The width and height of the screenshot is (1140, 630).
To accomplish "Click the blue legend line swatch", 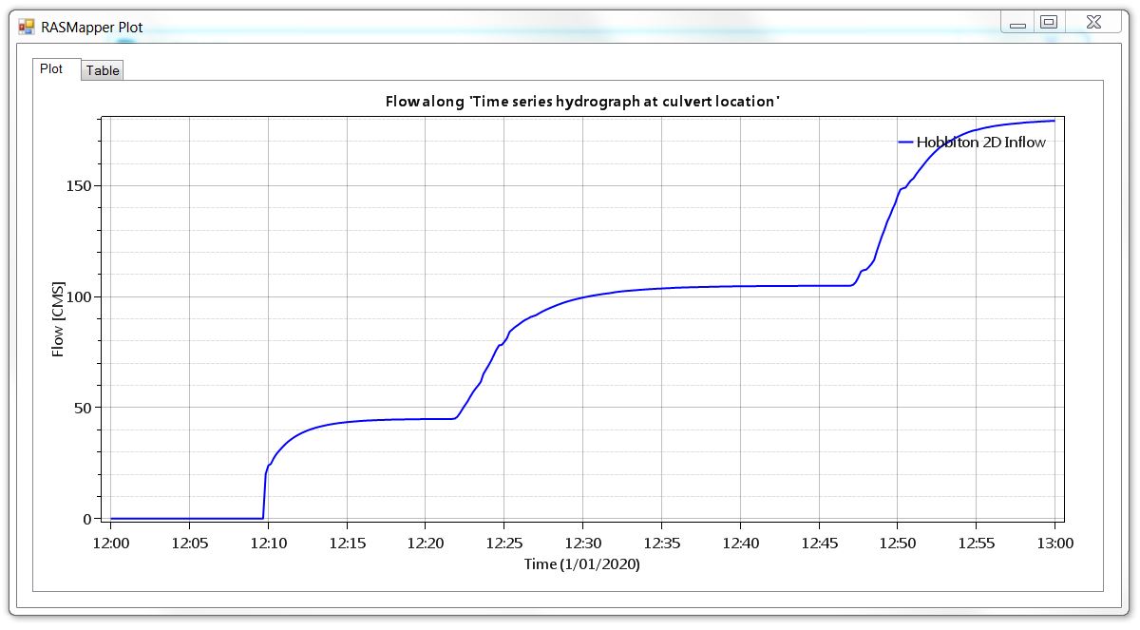I will click(x=905, y=143).
